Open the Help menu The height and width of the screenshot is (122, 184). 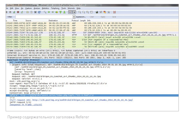click(79, 8)
